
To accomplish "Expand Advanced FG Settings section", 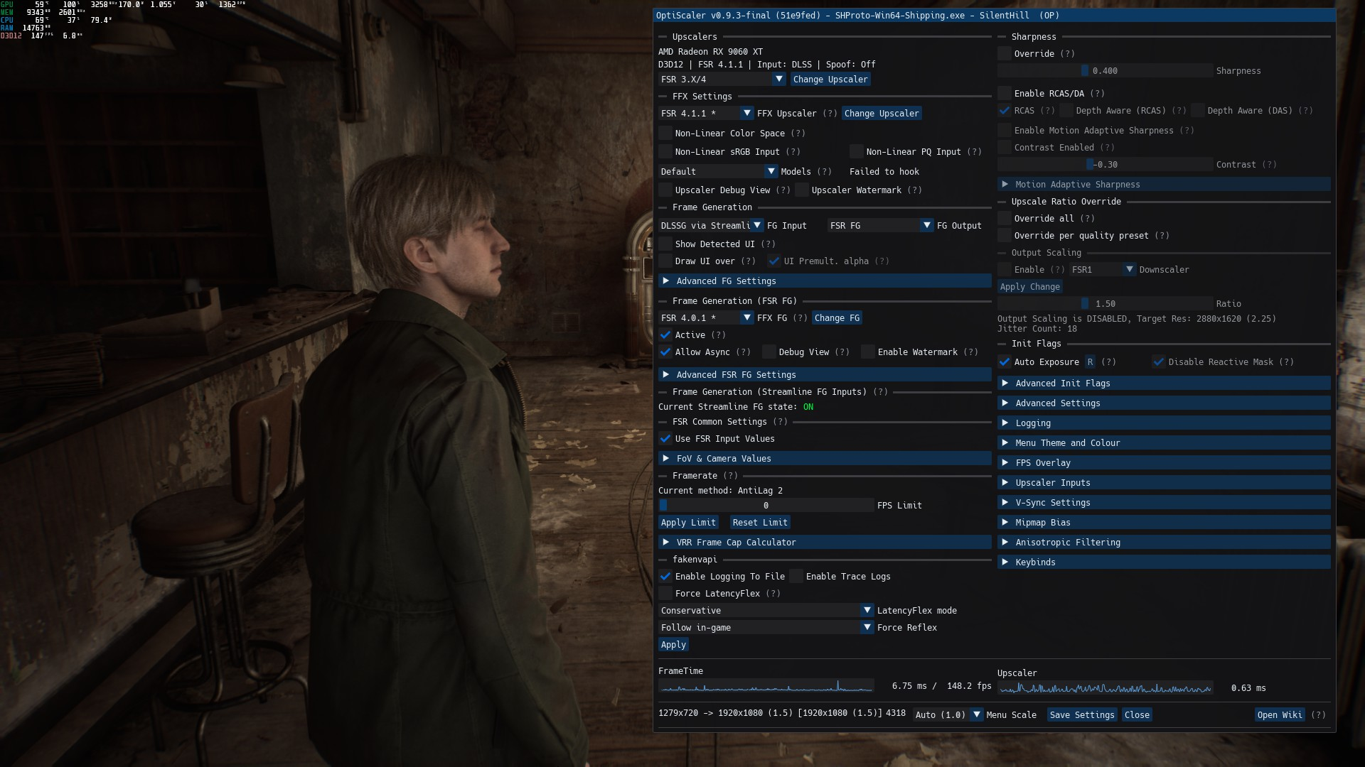I will [825, 281].
